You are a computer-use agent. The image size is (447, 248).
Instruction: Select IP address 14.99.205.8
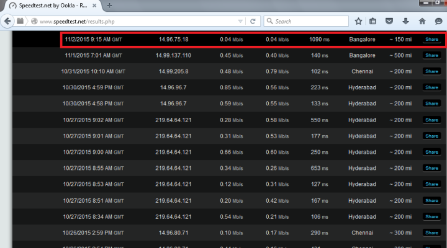pos(173,71)
